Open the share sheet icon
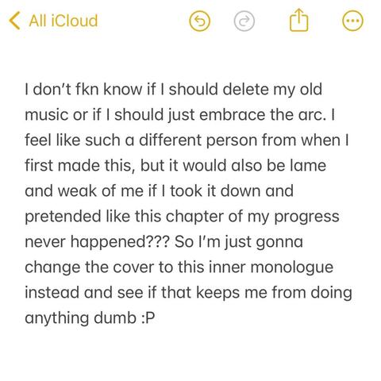This screenshot has width=381, height=381. tap(299, 20)
